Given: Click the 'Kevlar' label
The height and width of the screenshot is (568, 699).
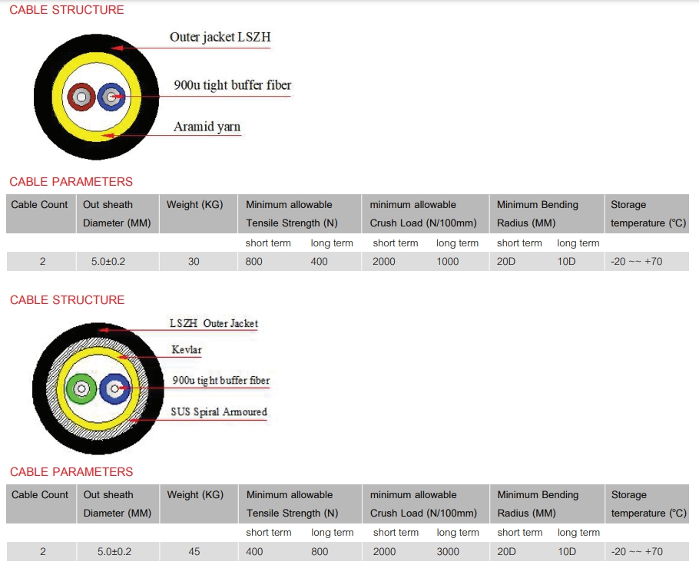Looking at the screenshot, I should [187, 350].
